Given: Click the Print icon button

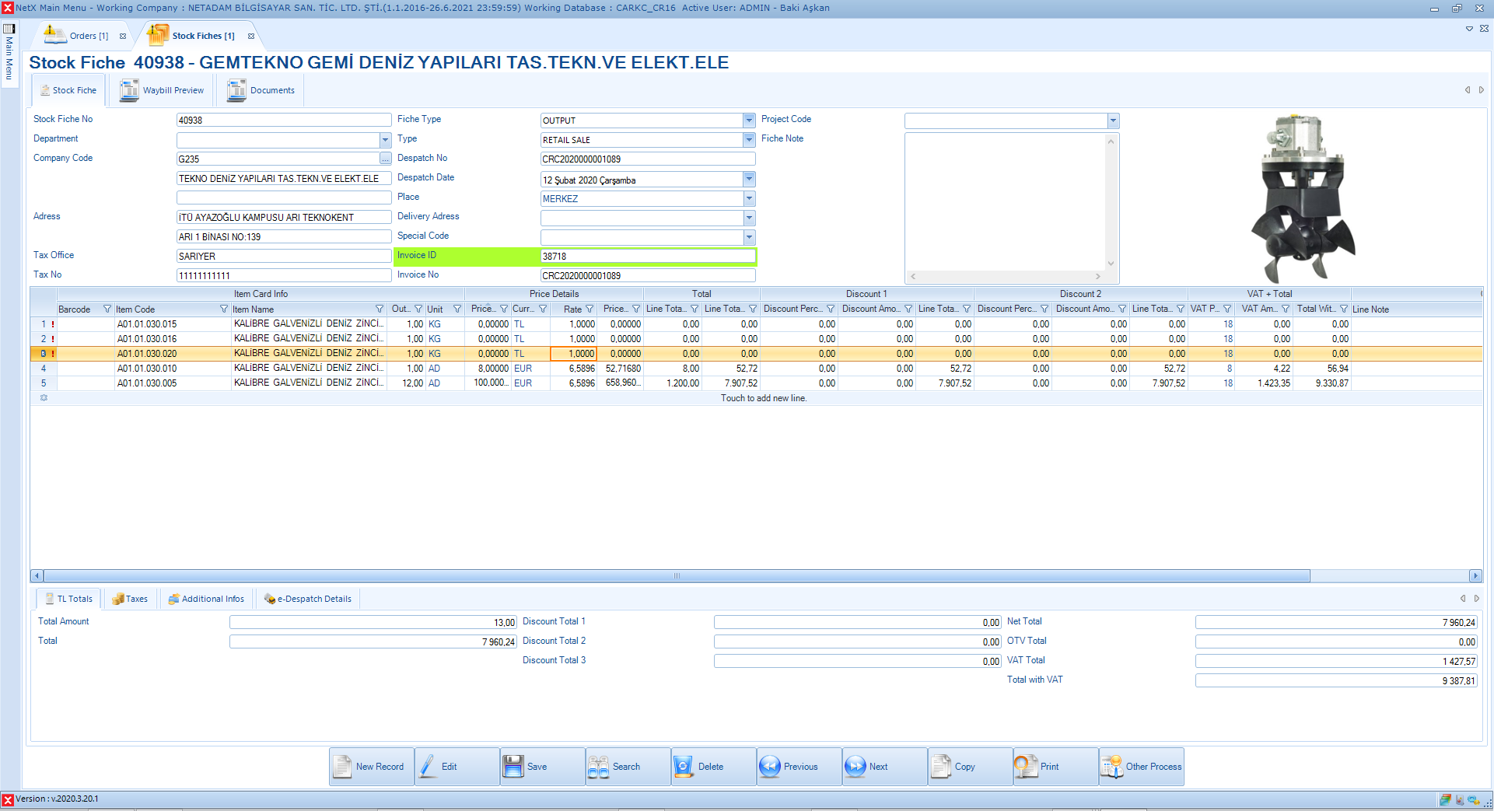Looking at the screenshot, I should click(x=1026, y=767).
